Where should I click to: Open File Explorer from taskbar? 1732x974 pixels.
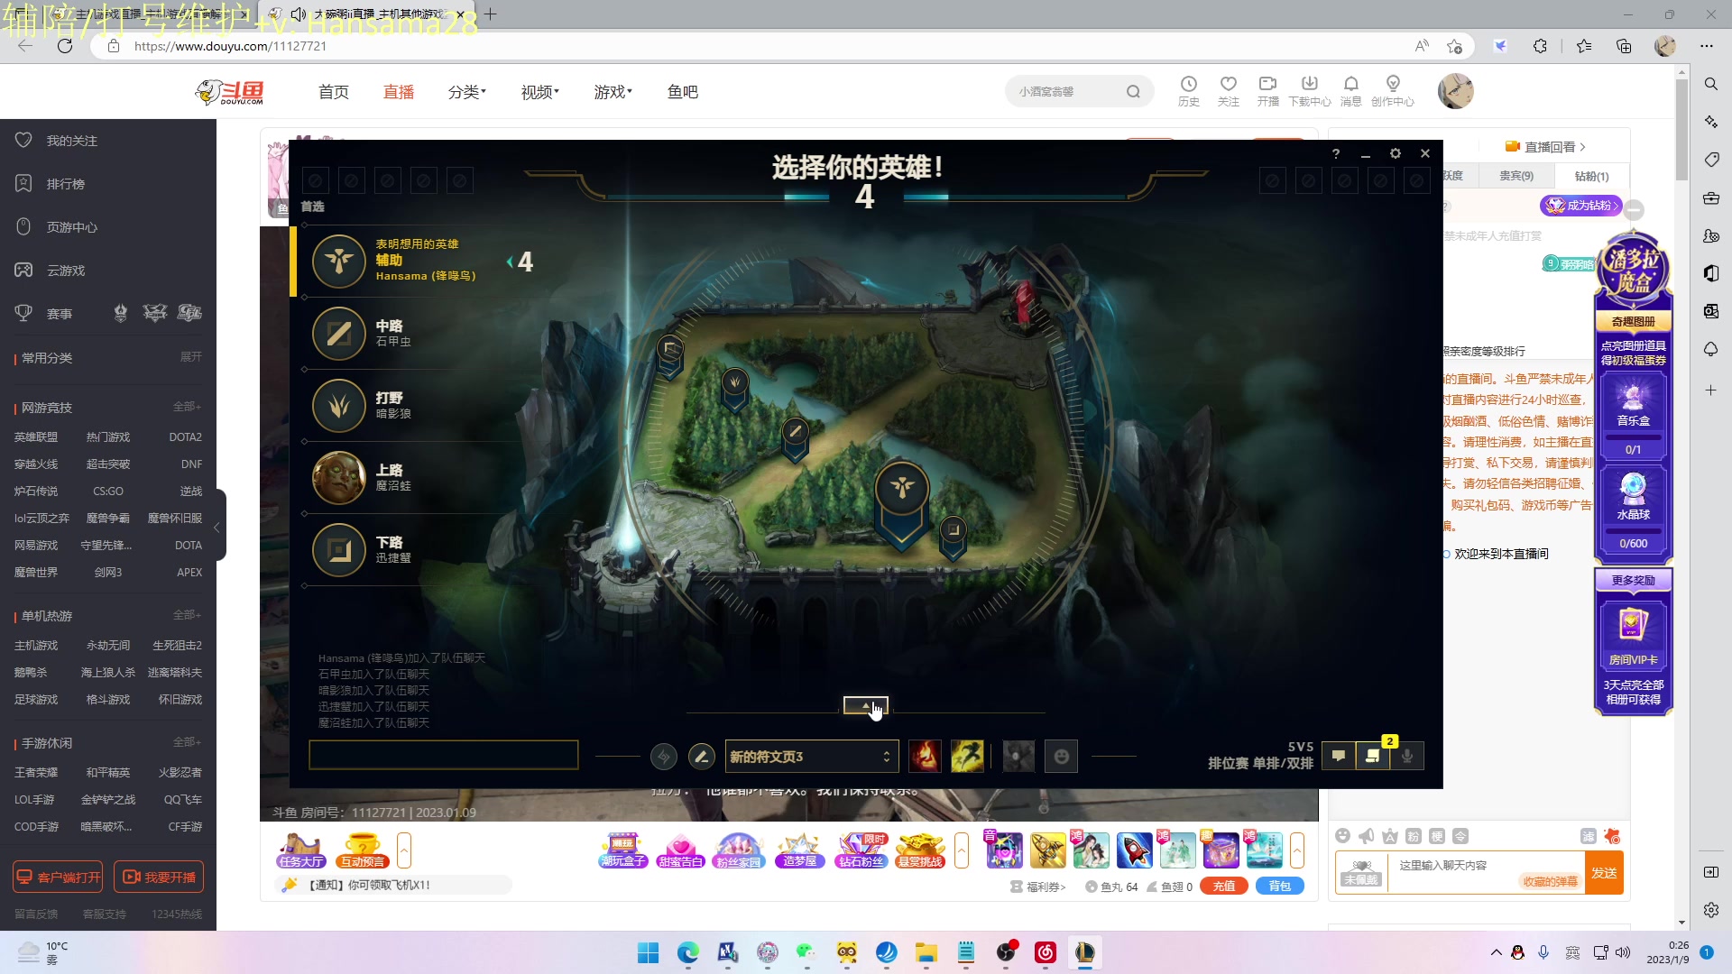(926, 952)
